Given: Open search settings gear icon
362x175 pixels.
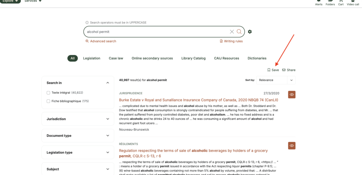Looking at the screenshot, I should [x=250, y=32].
